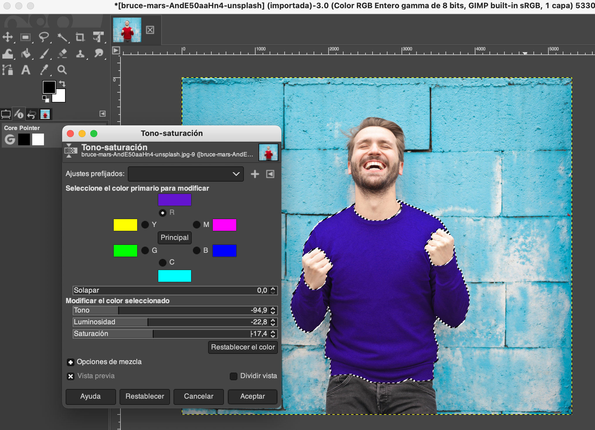Viewport: 595px width, 430px height.
Task: Open the dock tab configuration menu arrow
Action: tap(102, 114)
